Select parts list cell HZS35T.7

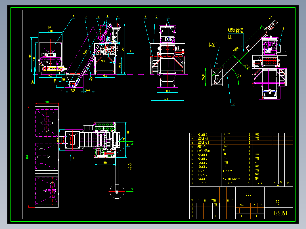point(202,155)
